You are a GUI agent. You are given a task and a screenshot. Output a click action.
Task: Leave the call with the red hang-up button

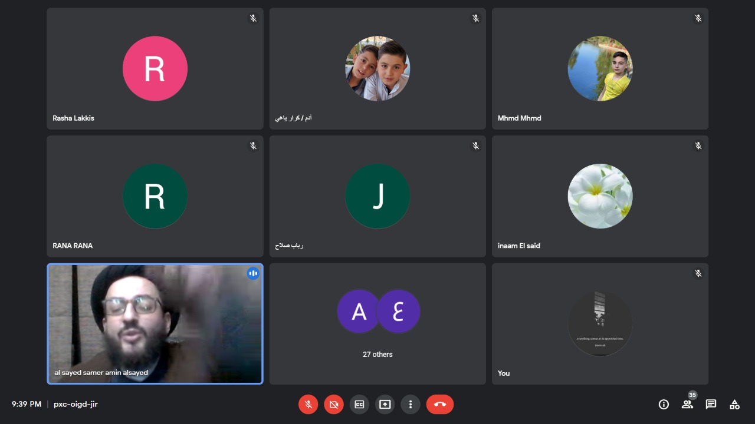pos(439,405)
